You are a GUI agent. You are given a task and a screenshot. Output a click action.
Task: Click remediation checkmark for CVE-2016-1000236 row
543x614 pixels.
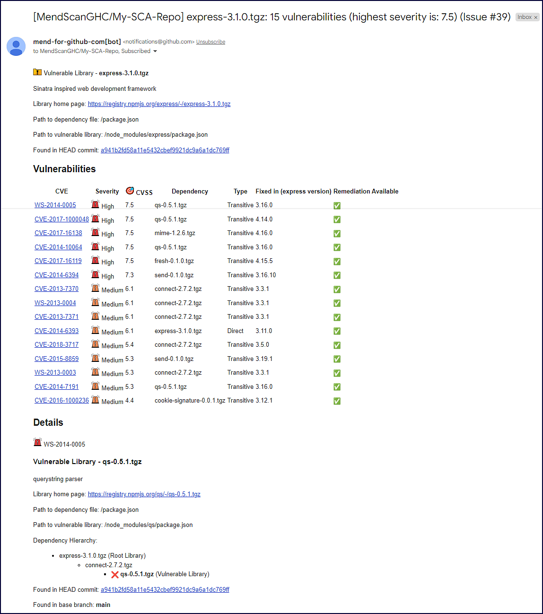coord(337,401)
